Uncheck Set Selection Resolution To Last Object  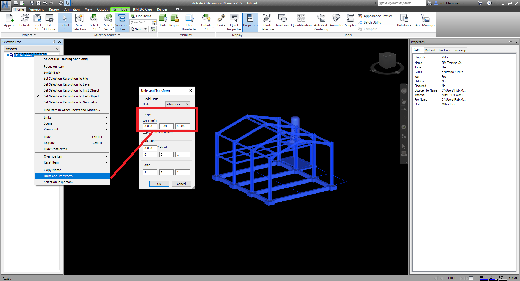pos(71,96)
